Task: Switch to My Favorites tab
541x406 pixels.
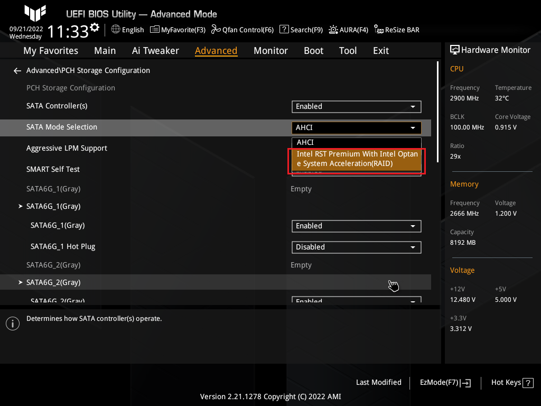Action: (51, 51)
